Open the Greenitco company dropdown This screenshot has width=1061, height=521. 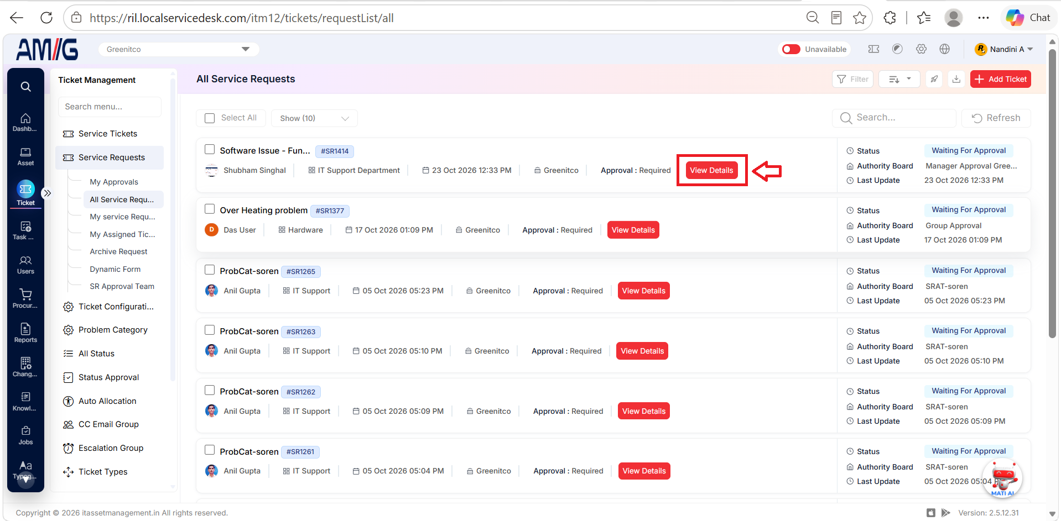(x=179, y=49)
